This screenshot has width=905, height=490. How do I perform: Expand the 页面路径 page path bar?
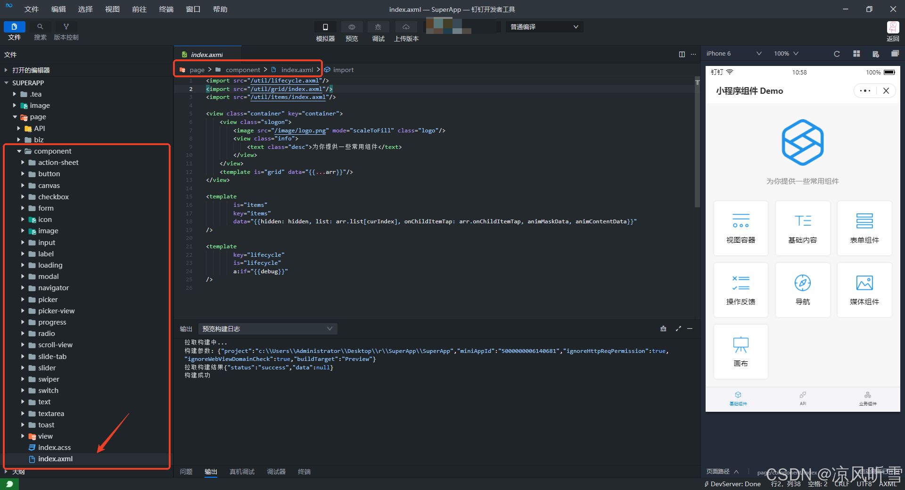(x=723, y=472)
